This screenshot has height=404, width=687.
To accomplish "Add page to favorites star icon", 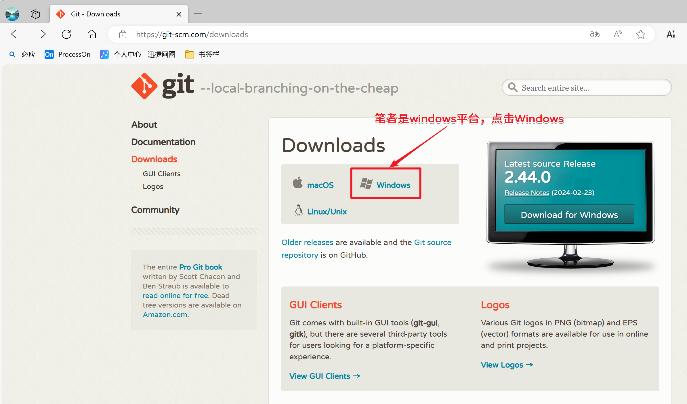I will point(640,34).
